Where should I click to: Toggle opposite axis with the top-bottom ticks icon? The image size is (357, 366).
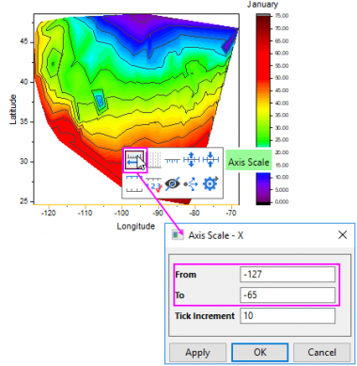click(x=134, y=183)
